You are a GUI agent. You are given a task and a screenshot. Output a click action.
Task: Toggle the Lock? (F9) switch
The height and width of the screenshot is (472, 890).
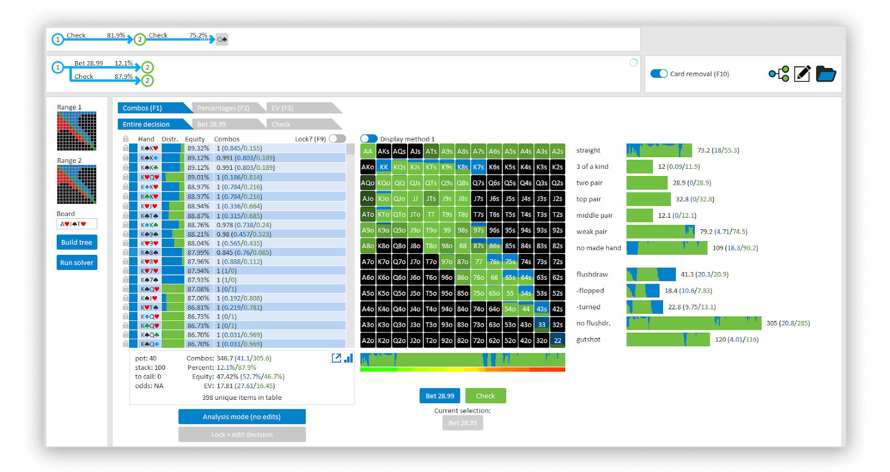337,139
